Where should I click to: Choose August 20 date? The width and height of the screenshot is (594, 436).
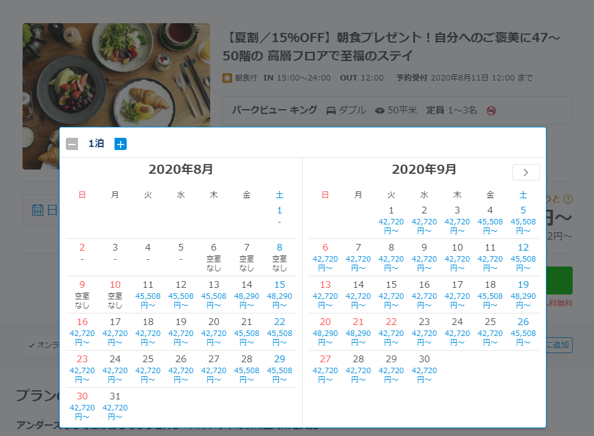tap(214, 332)
